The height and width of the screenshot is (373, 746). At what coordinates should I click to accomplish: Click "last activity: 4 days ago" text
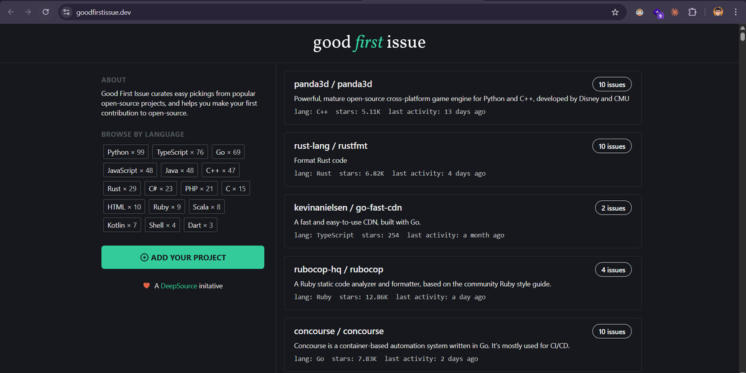[439, 173]
